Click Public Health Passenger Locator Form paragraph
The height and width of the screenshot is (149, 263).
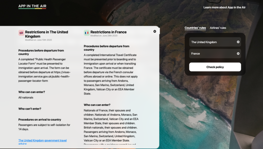tap(44, 70)
